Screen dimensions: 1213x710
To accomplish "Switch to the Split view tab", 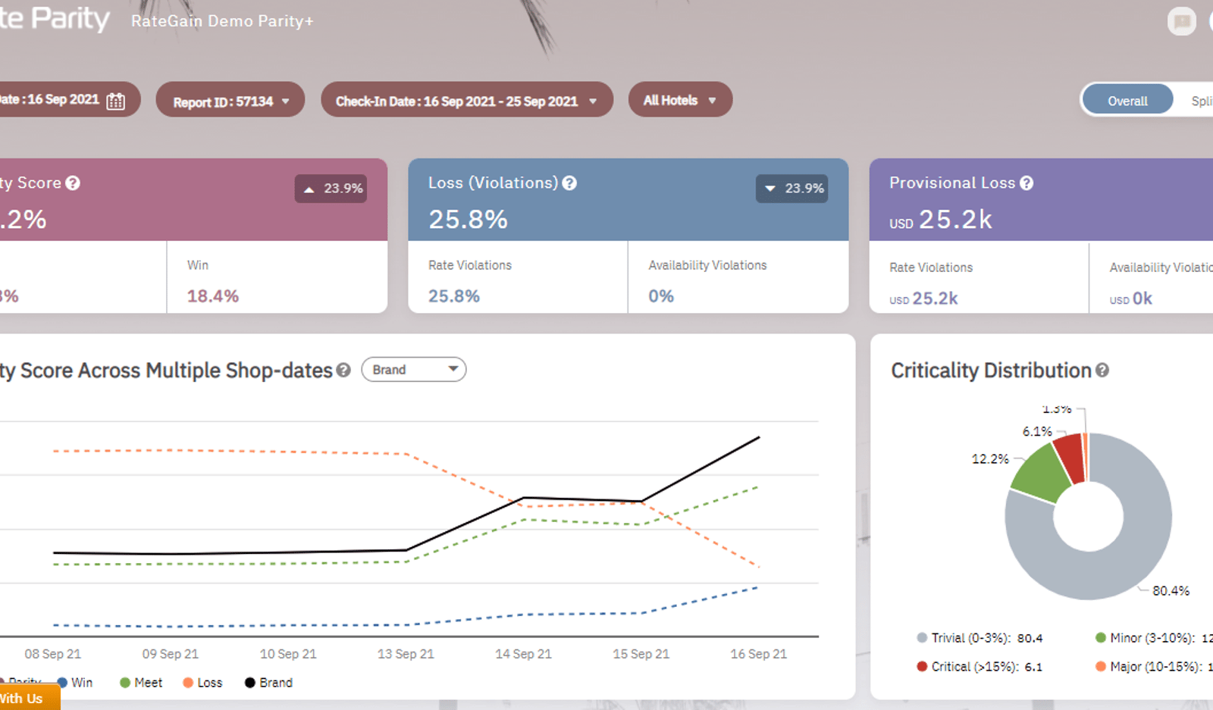I will pyautogui.click(x=1200, y=100).
